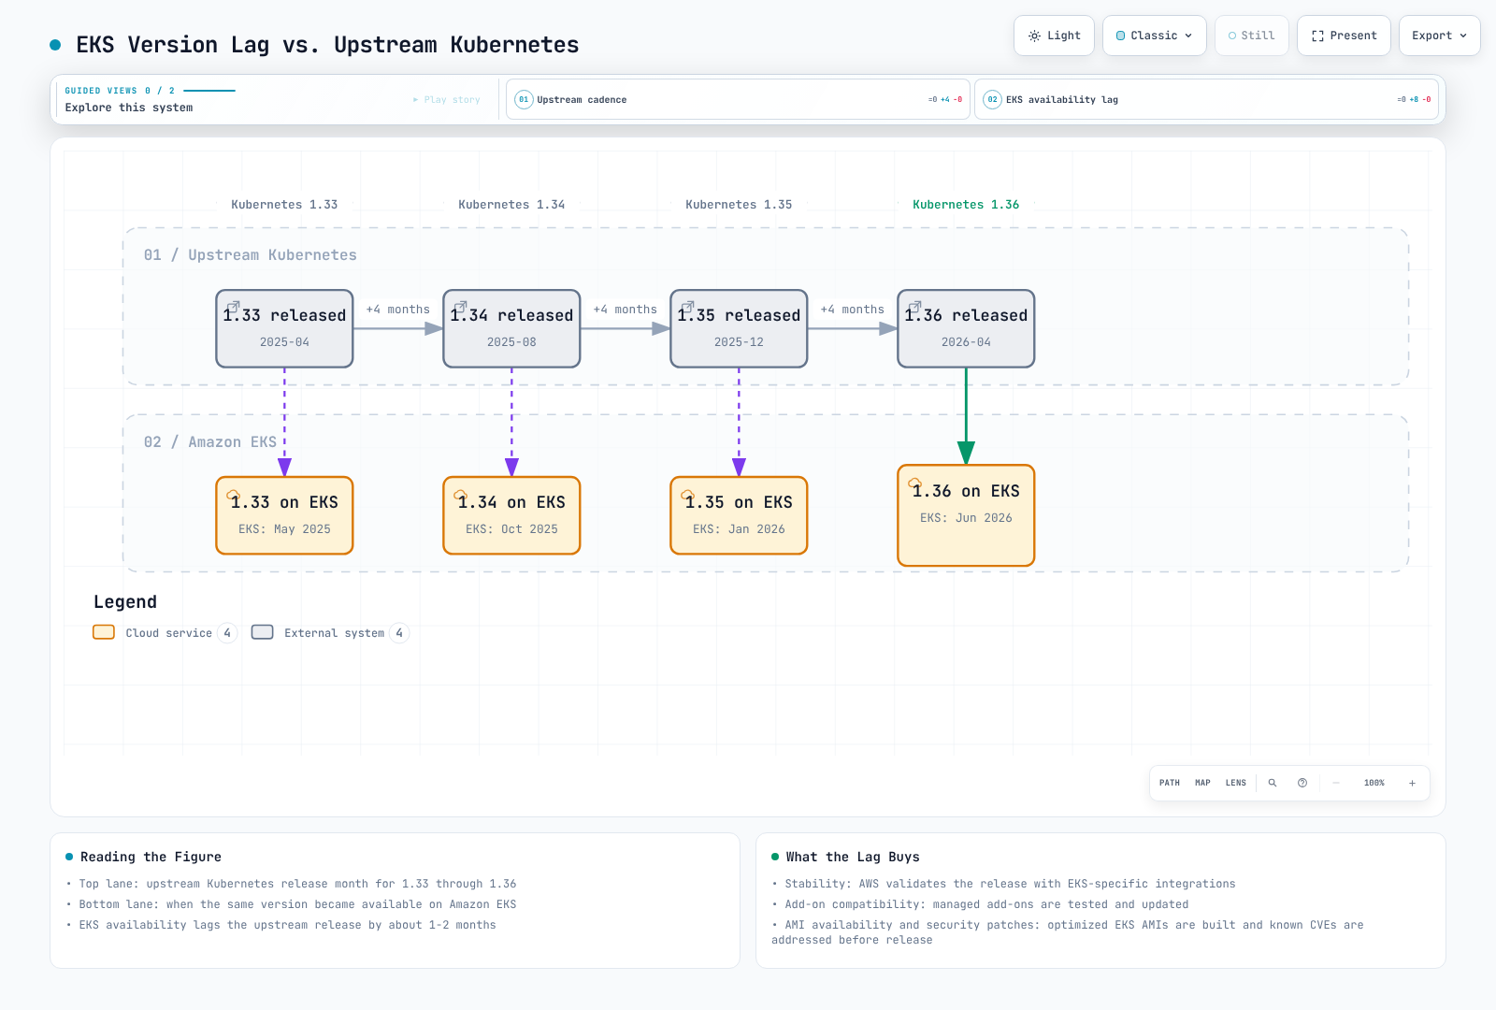Enter Present fullscreen mode

pyautogui.click(x=1344, y=36)
